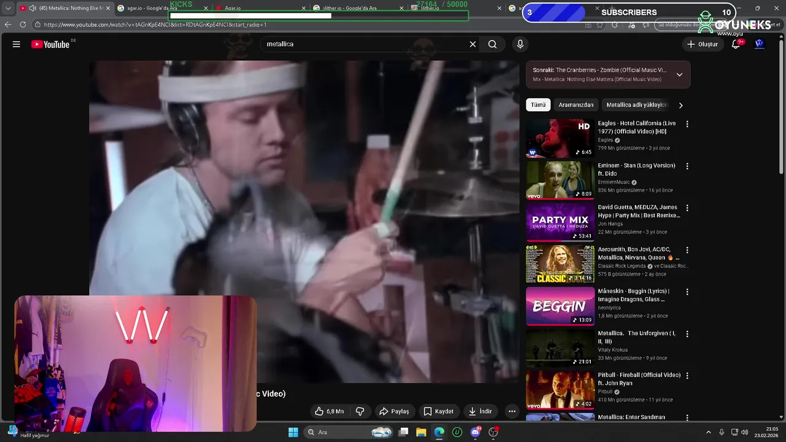This screenshot has width=786, height=442.
Task: Open the OBS icon on taskbar
Action: pos(493,432)
